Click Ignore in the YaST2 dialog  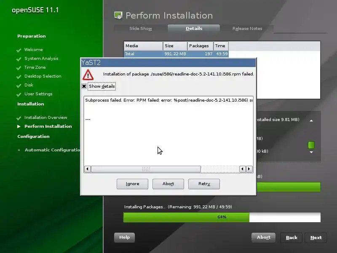pos(132,184)
